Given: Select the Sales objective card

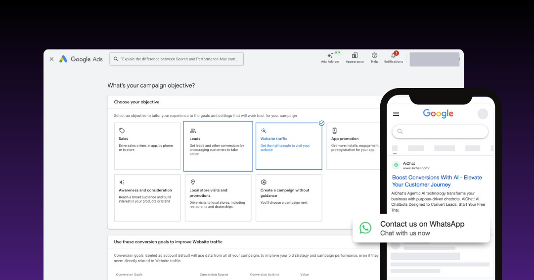Looking at the screenshot, I should coord(147,146).
